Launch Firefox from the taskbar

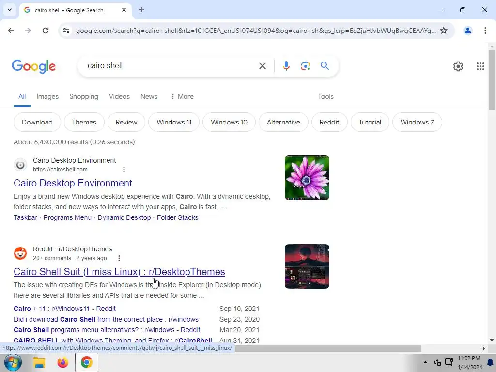coord(62,362)
